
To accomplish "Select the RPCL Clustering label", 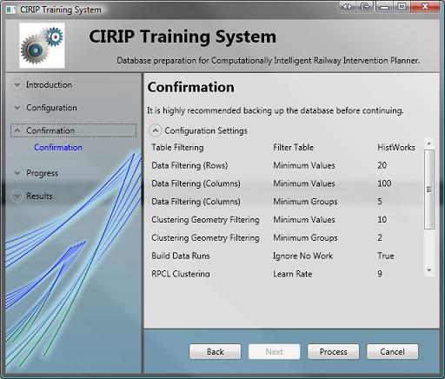I will pos(181,274).
